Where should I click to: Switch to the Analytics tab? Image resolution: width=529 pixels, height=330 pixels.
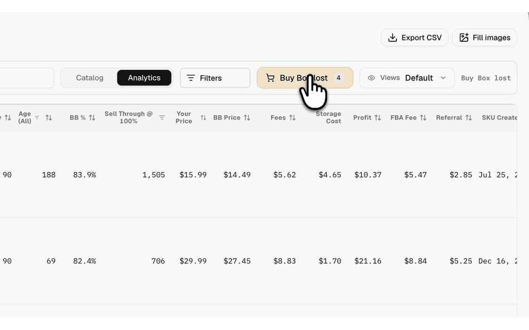[144, 78]
